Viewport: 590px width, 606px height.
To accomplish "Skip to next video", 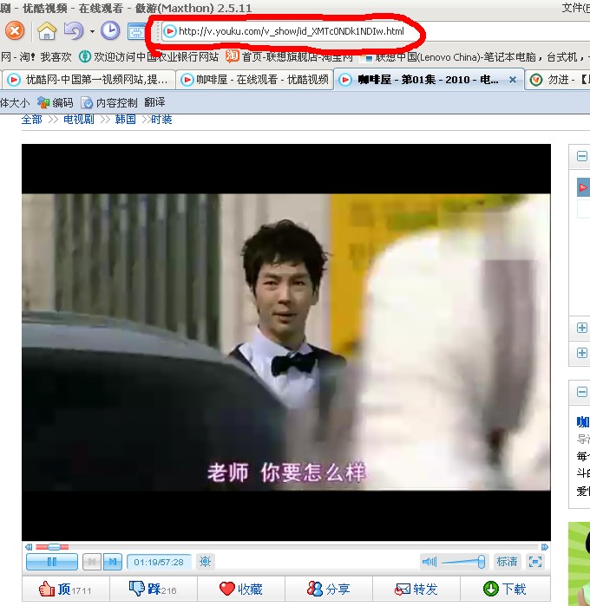I will [113, 562].
